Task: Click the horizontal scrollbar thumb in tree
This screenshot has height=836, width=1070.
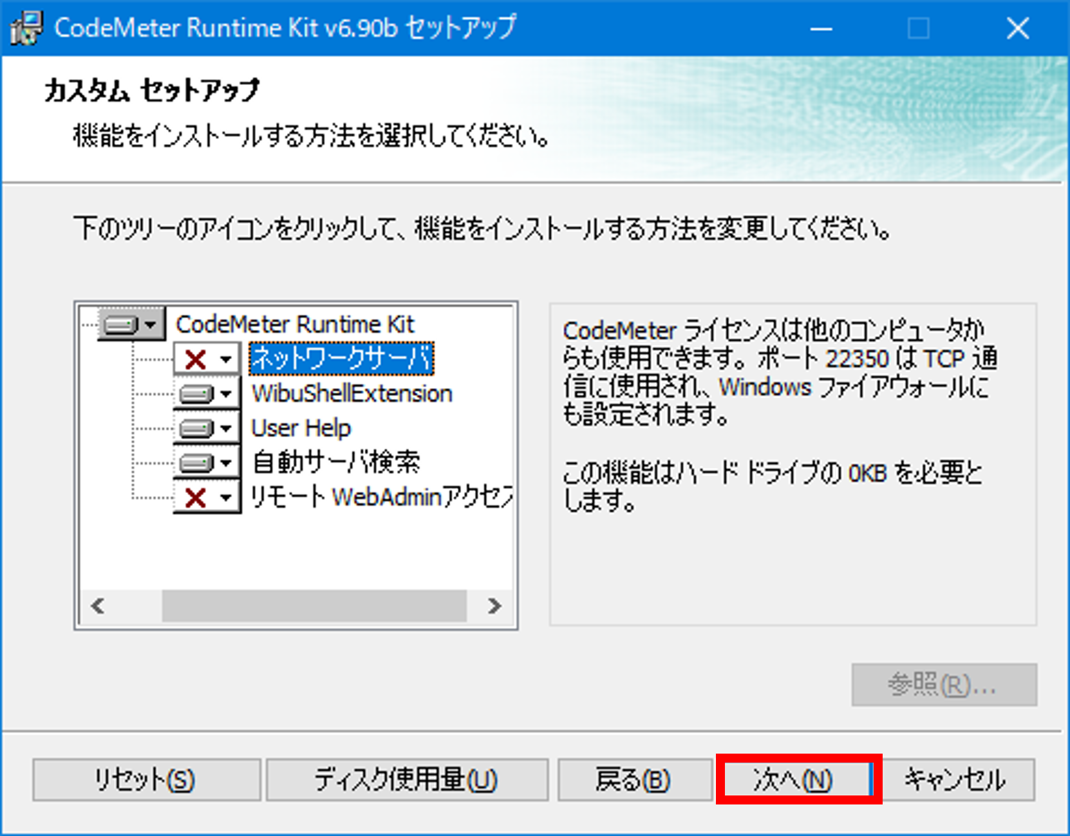Action: click(314, 606)
